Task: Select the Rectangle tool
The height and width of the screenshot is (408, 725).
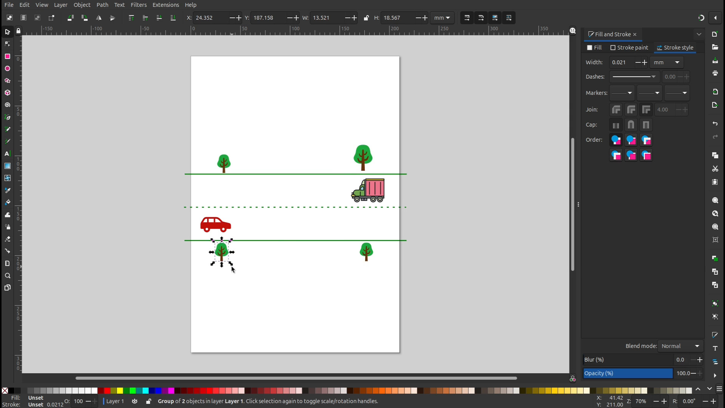Action: pyautogui.click(x=7, y=56)
